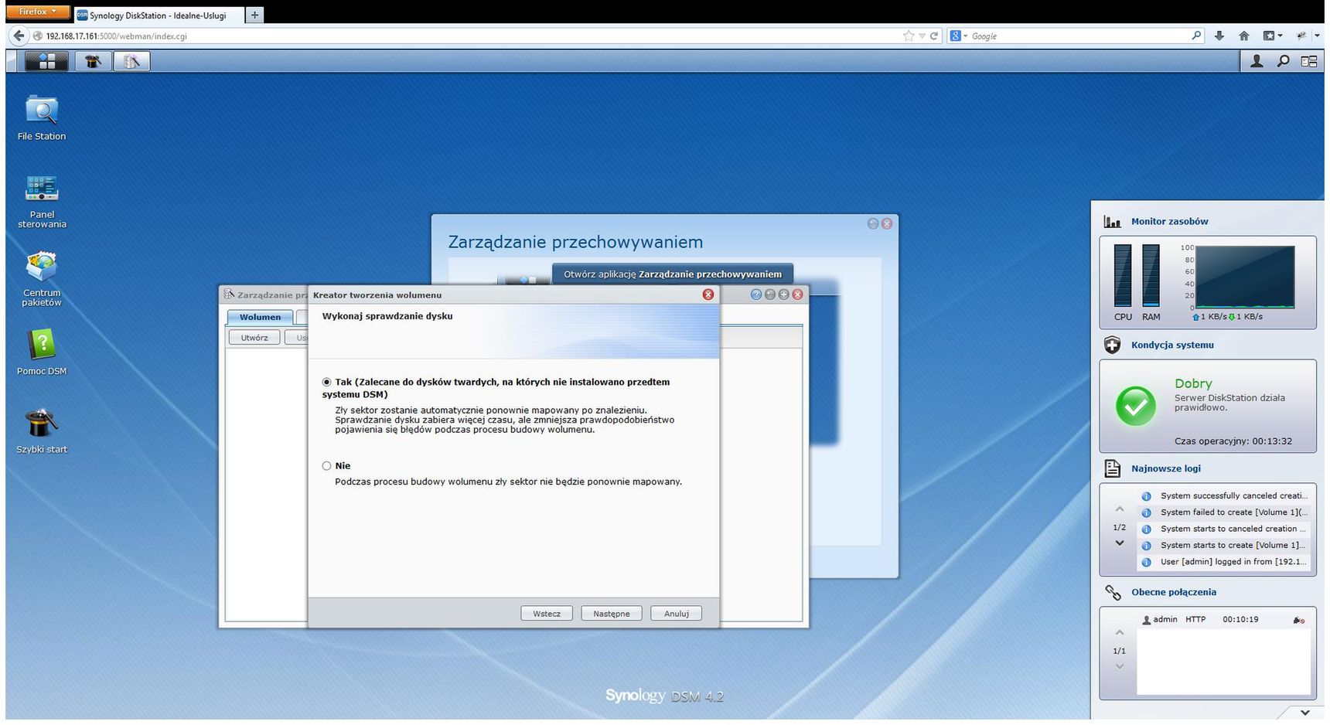Bookmark this page with the star
Viewport: 1330px width, 725px height.
point(909,36)
